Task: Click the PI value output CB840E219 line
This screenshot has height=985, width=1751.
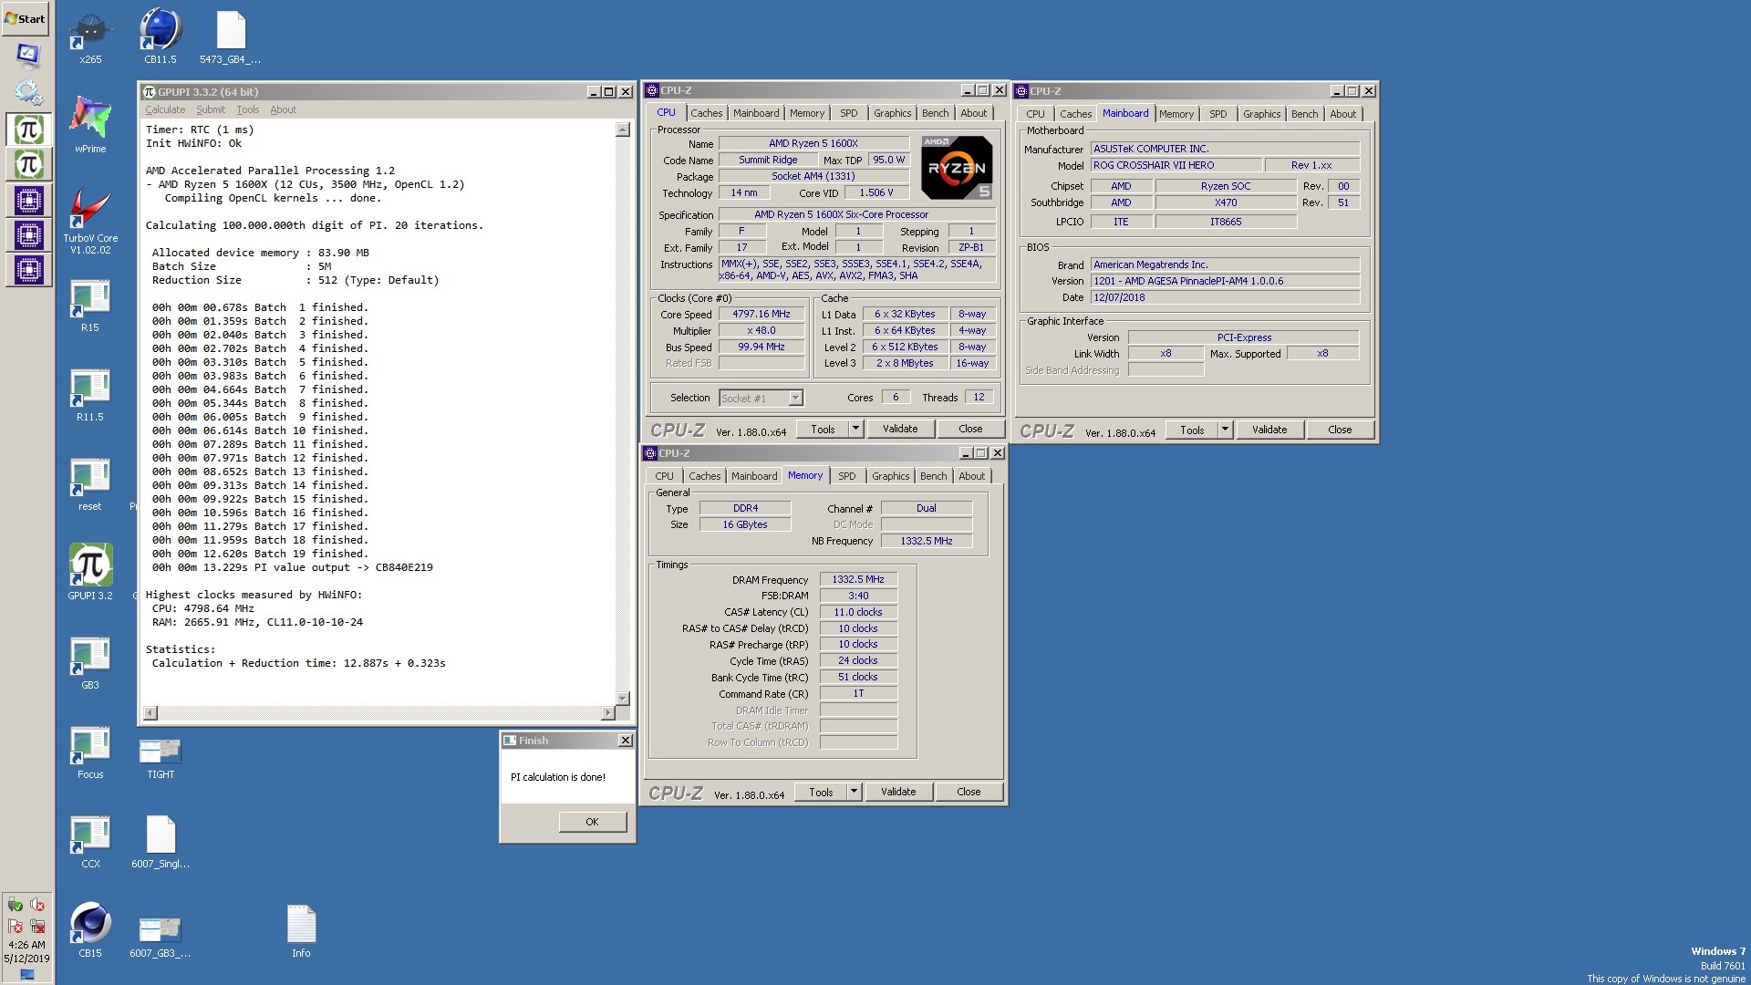Action: pyautogui.click(x=292, y=567)
